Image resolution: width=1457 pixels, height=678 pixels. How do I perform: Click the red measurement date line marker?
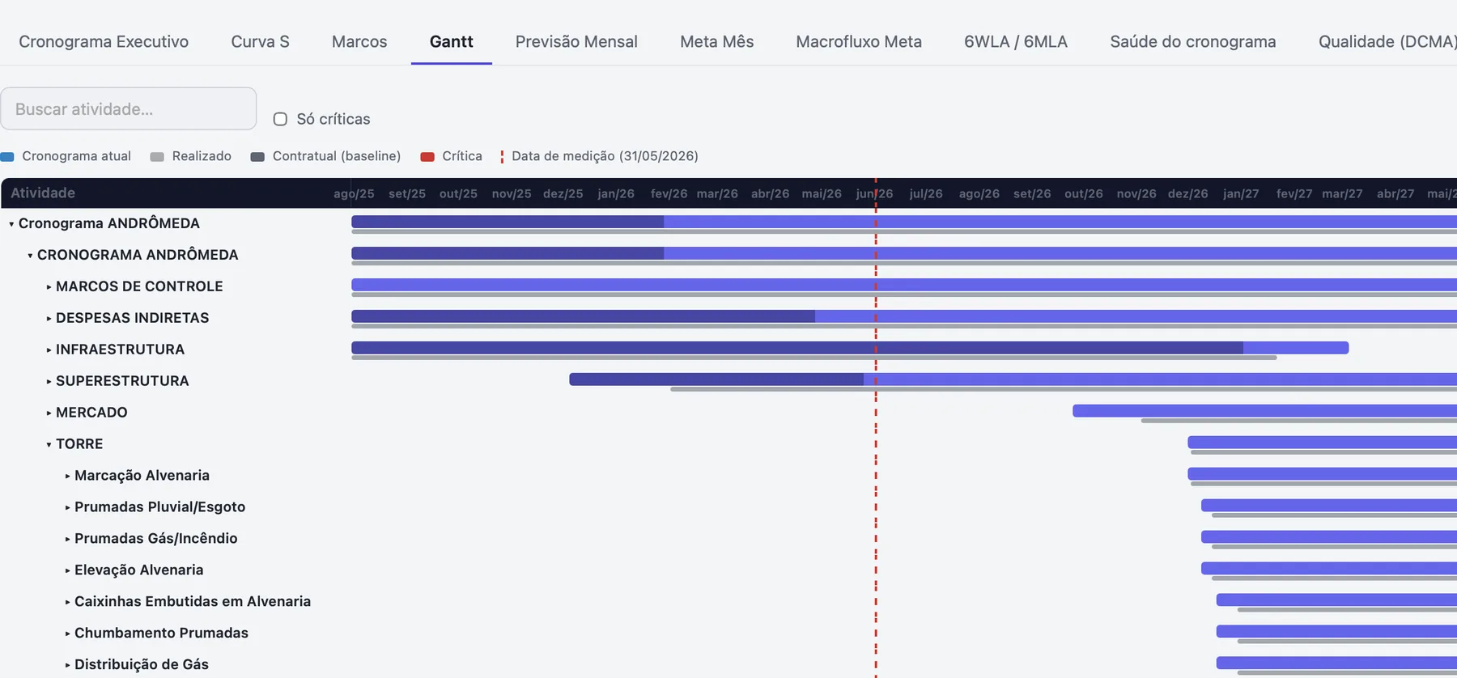(x=876, y=429)
